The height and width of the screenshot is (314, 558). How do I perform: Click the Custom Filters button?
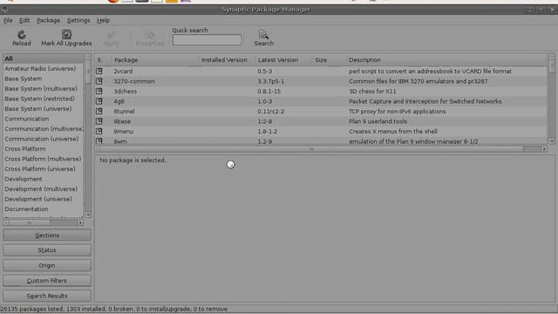(x=47, y=281)
